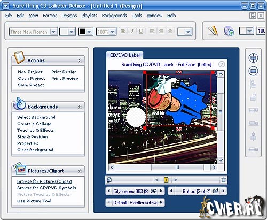This screenshot has height=220, width=267.
Task: Align text to the left
Action: (x=152, y=32)
